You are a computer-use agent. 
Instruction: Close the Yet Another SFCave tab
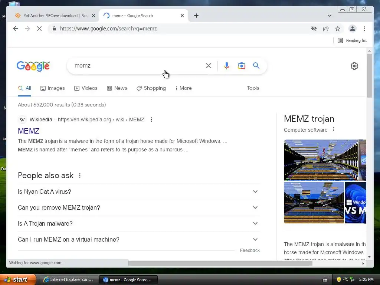click(94, 16)
